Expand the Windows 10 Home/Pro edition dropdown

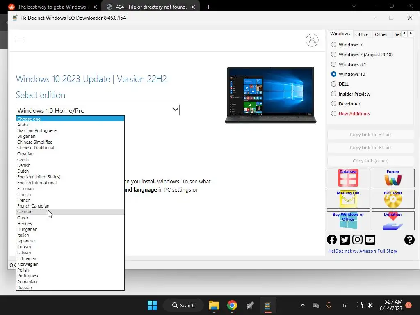point(98,110)
